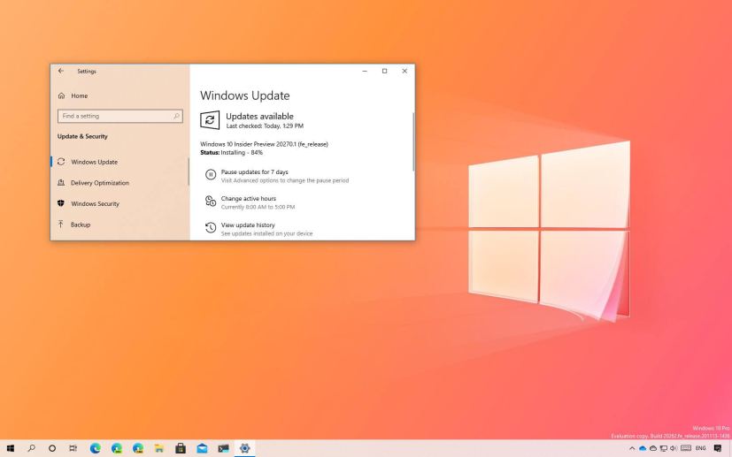Close the Settings window
The width and height of the screenshot is (732, 457).
[x=405, y=71]
